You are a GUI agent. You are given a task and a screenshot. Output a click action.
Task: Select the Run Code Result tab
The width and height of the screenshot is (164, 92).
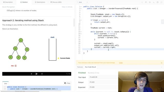tap(90, 67)
